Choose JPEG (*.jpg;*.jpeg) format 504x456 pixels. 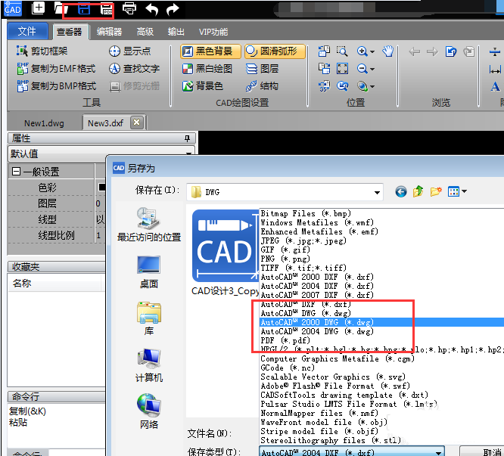tap(382, 240)
